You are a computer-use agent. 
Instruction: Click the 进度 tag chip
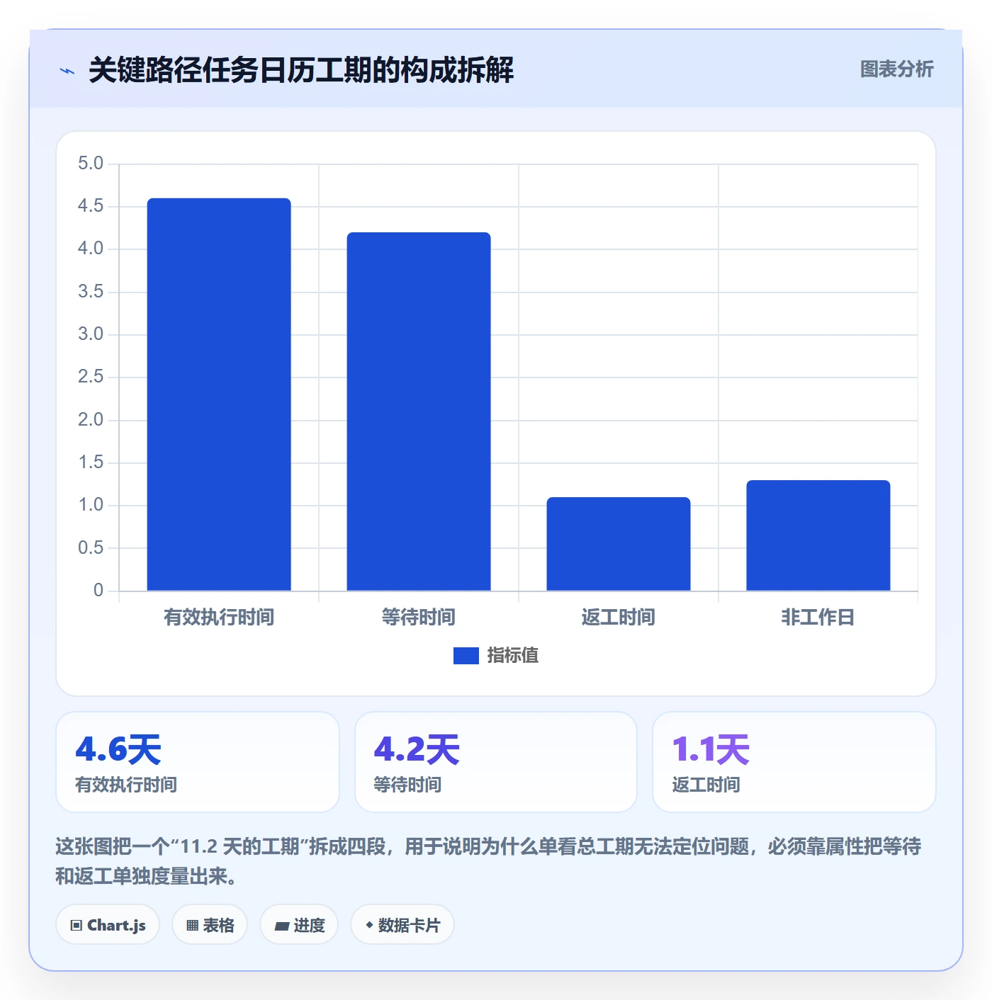(299, 925)
